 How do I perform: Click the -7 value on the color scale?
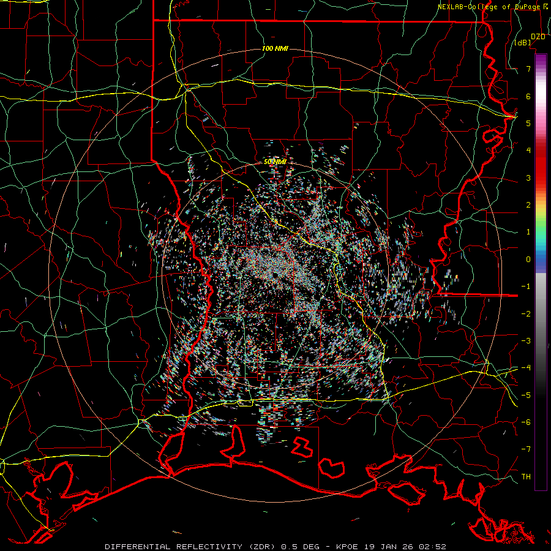point(526,449)
